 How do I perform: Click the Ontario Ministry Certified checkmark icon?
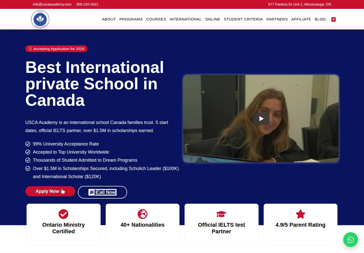tap(63, 214)
